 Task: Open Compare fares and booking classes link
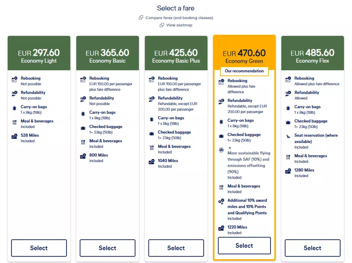coord(179,18)
